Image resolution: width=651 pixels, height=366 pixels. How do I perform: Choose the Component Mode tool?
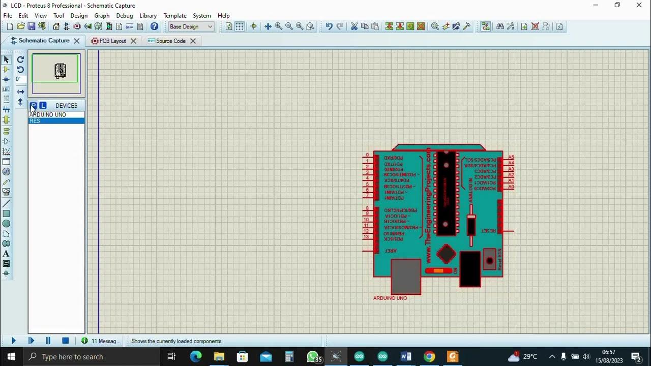[6, 70]
